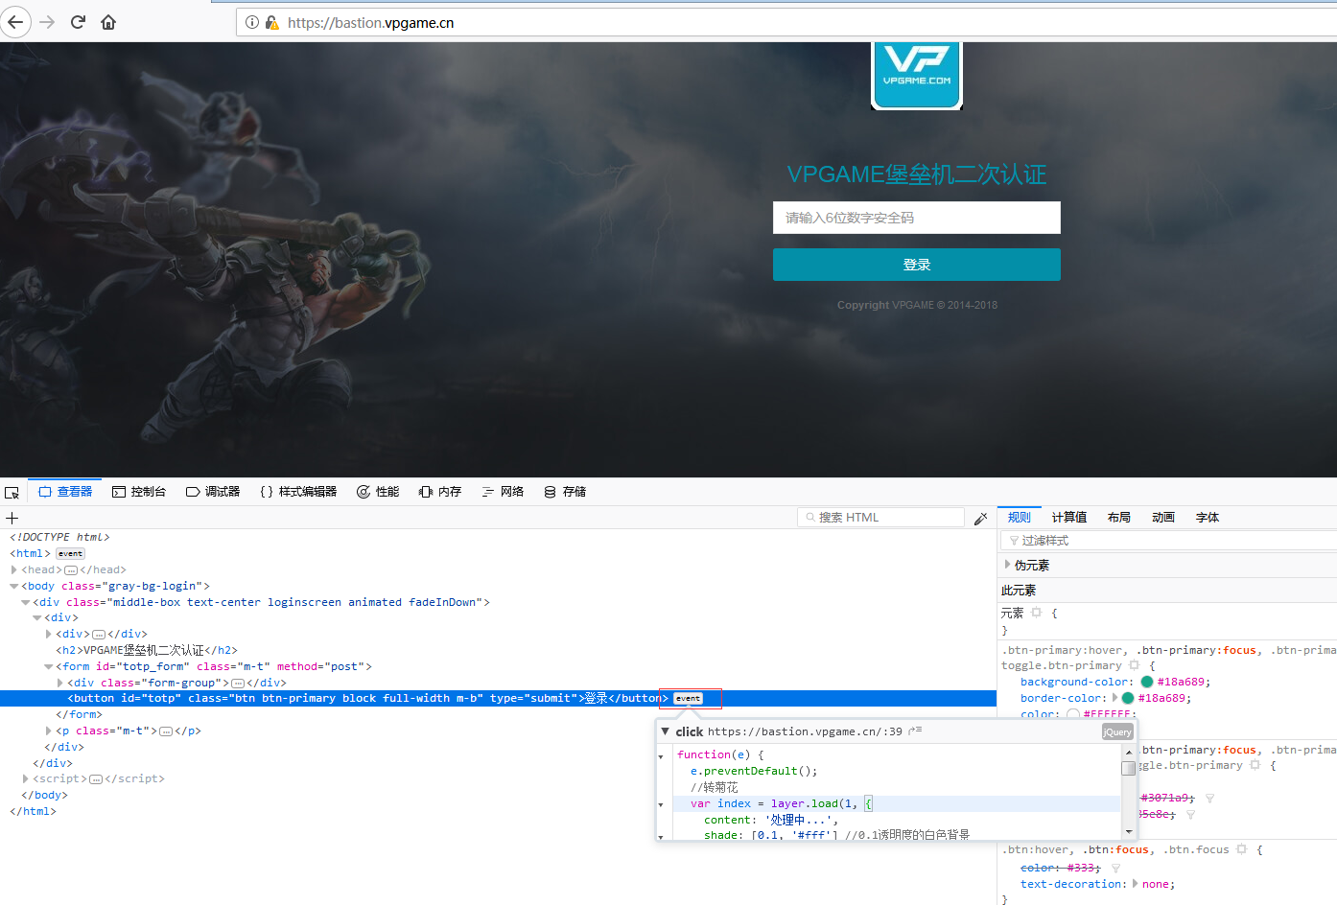
Task: Click the 过滤样式 filter styles field
Action: (1169, 541)
